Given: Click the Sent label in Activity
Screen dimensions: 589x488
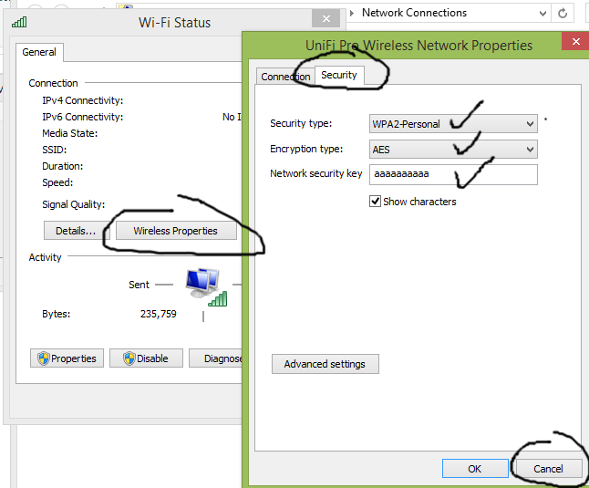Looking at the screenshot, I should click(139, 285).
